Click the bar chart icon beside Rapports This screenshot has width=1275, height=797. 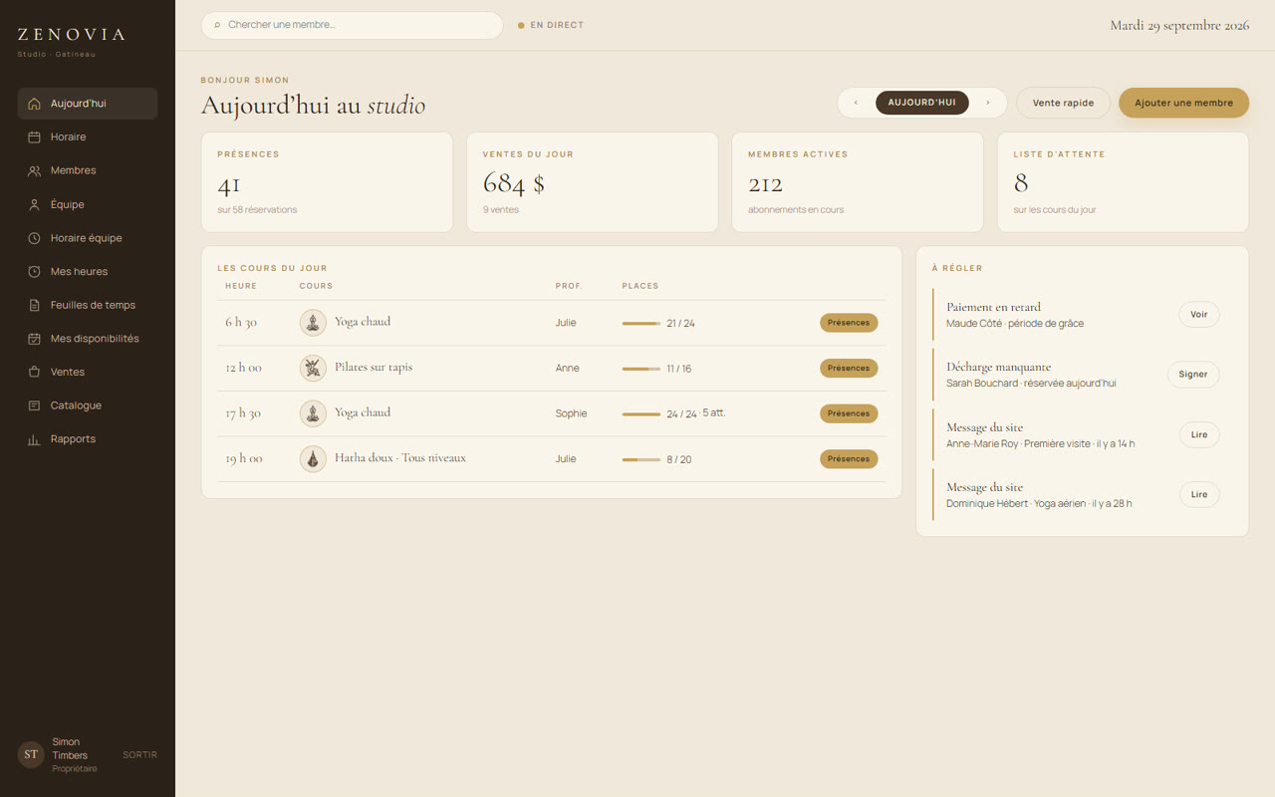coord(34,439)
